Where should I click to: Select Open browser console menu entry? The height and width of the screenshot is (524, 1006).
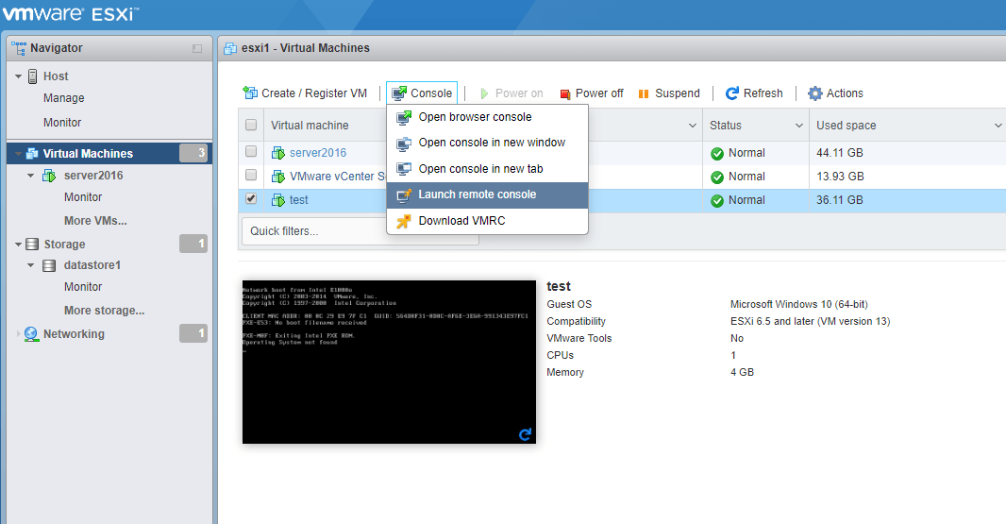click(x=488, y=117)
